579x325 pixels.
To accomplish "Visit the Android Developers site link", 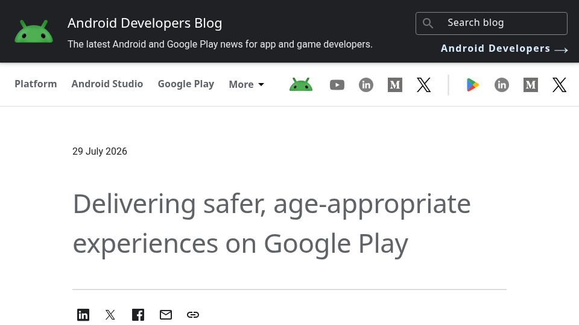I will 495,49.
